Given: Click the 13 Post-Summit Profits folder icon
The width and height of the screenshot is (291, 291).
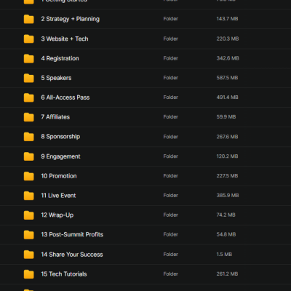Looking at the screenshot, I should pos(28,235).
